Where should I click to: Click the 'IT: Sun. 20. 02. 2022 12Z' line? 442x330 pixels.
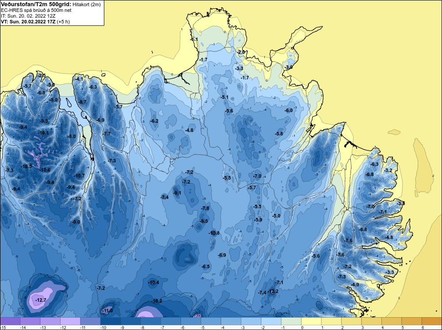28,16
